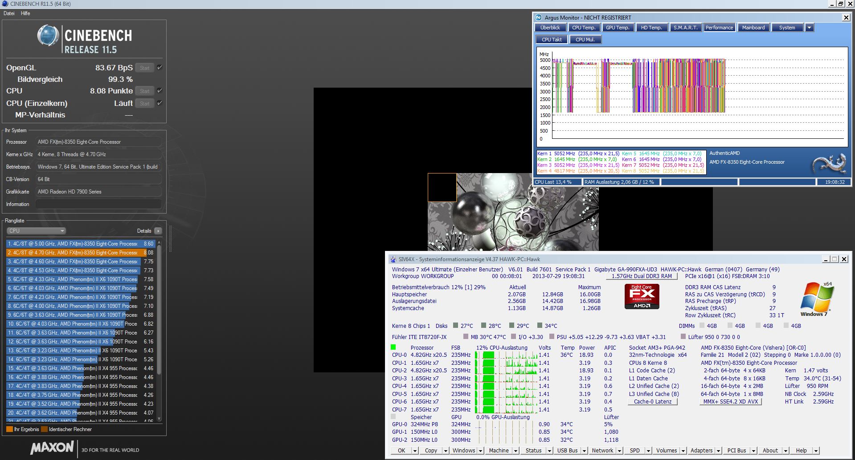Toggle the OpenGL test checkbox
This screenshot has width=855, height=460.
160,68
